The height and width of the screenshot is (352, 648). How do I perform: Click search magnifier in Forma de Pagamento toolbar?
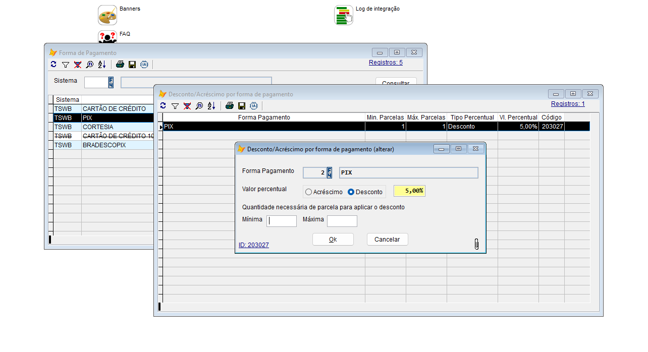pos(89,65)
